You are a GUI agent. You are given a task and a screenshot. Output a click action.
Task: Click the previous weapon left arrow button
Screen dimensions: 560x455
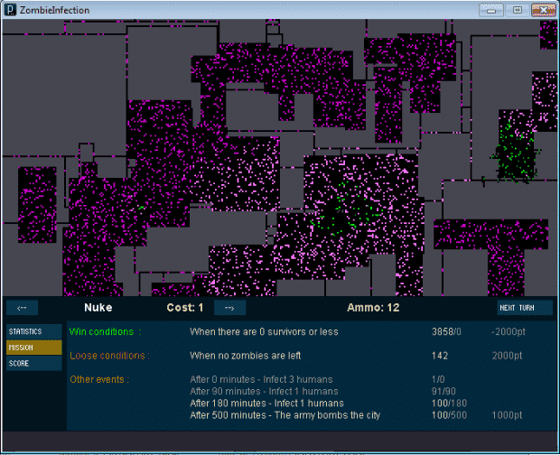coord(22,308)
